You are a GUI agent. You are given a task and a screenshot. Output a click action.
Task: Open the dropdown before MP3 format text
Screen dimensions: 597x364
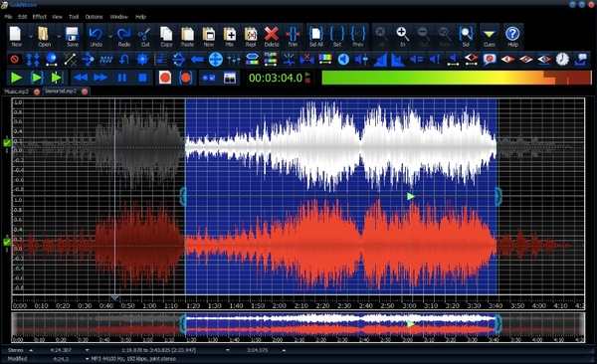point(88,359)
